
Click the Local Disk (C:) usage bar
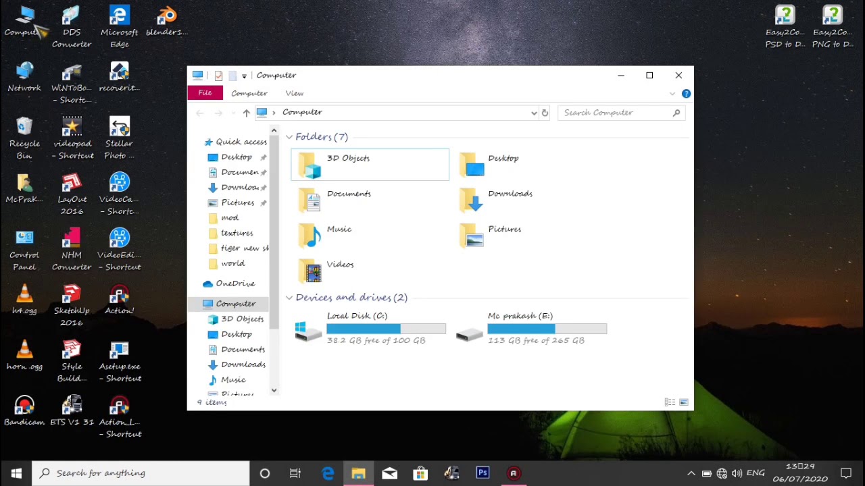click(x=386, y=329)
